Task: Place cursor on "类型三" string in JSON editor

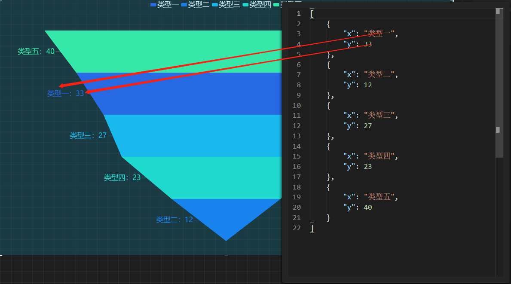Action: tap(379, 115)
